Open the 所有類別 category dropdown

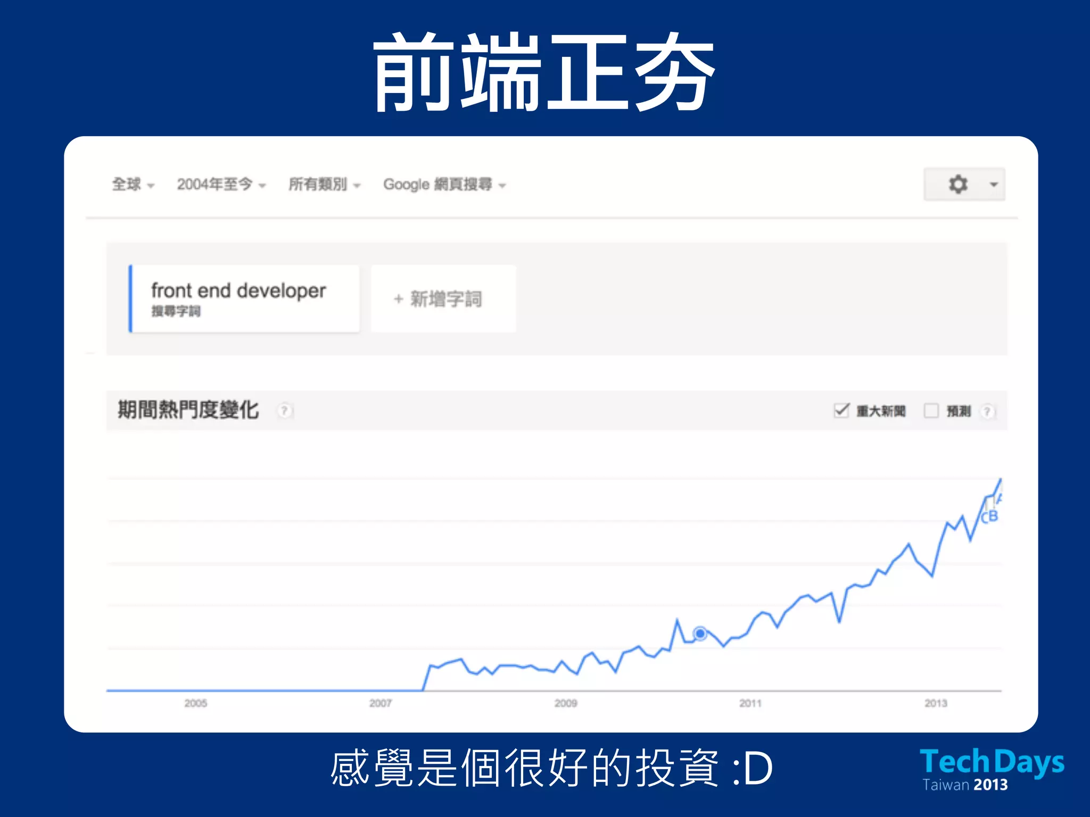[325, 185]
